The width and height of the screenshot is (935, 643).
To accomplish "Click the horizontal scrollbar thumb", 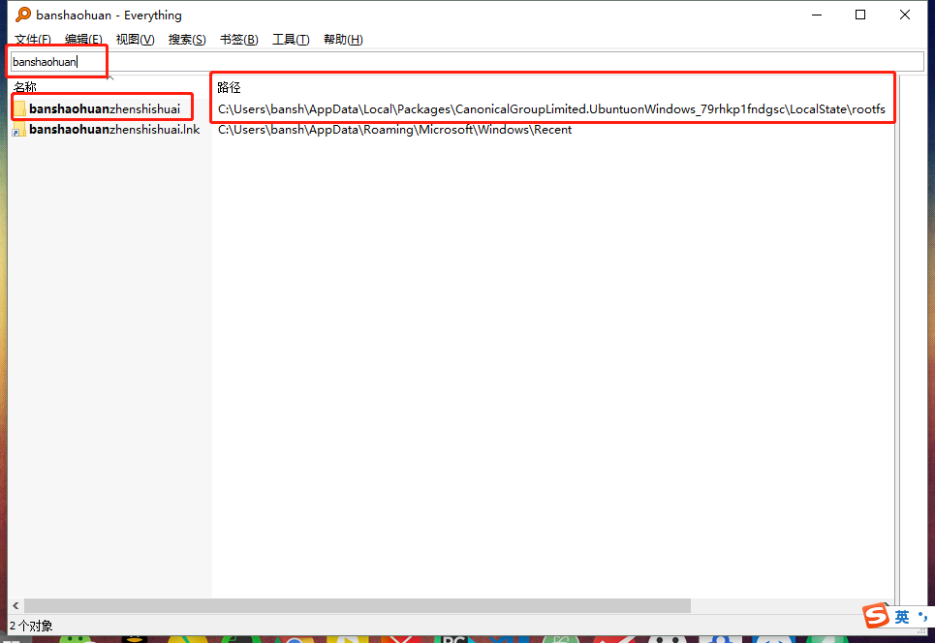I will coord(358,605).
